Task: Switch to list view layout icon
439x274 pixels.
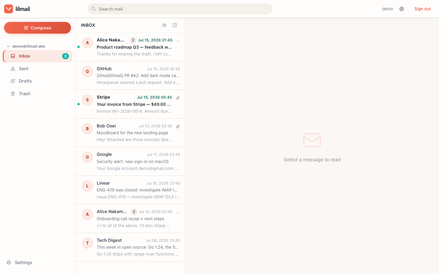Action: coord(165,25)
